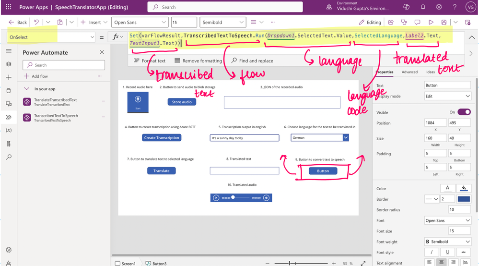479x267 pixels.
Task: Click the undo arrow in the toolbar
Action: (x=36, y=22)
